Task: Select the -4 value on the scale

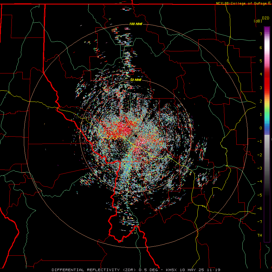Action: pyautogui.click(x=260, y=182)
